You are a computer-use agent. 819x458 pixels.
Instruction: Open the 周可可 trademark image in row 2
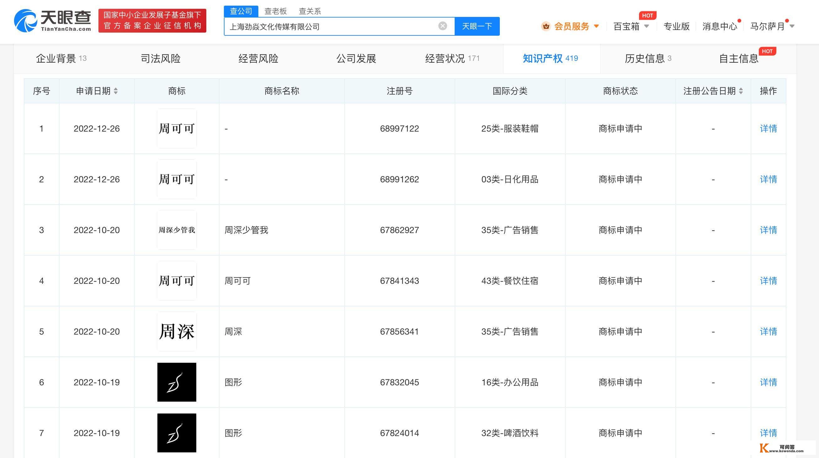tap(177, 179)
